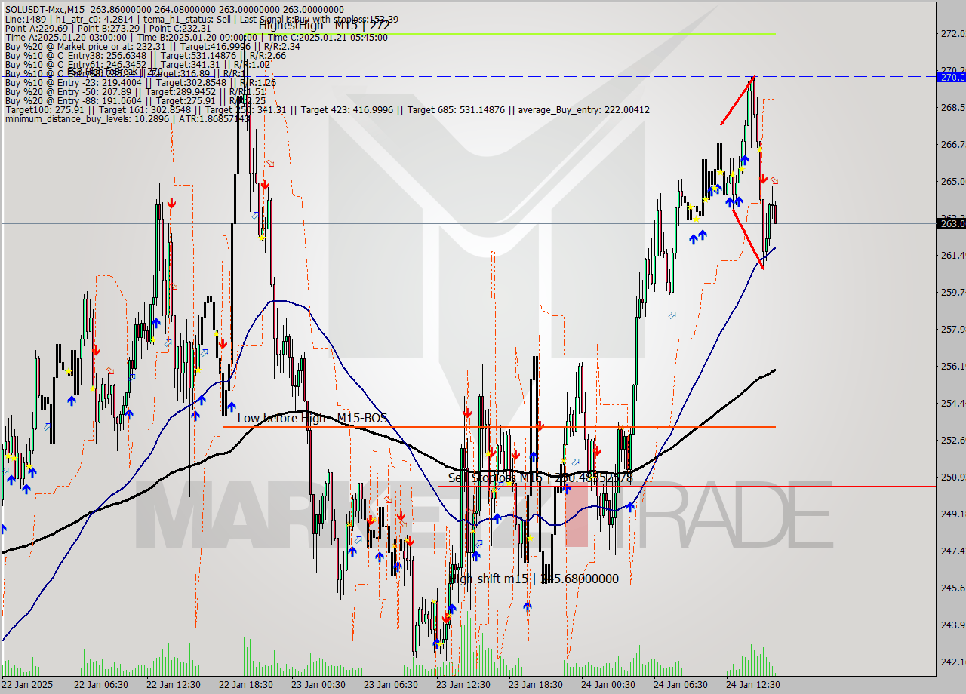Select the '23 Jan 06:30' time label

391,685
